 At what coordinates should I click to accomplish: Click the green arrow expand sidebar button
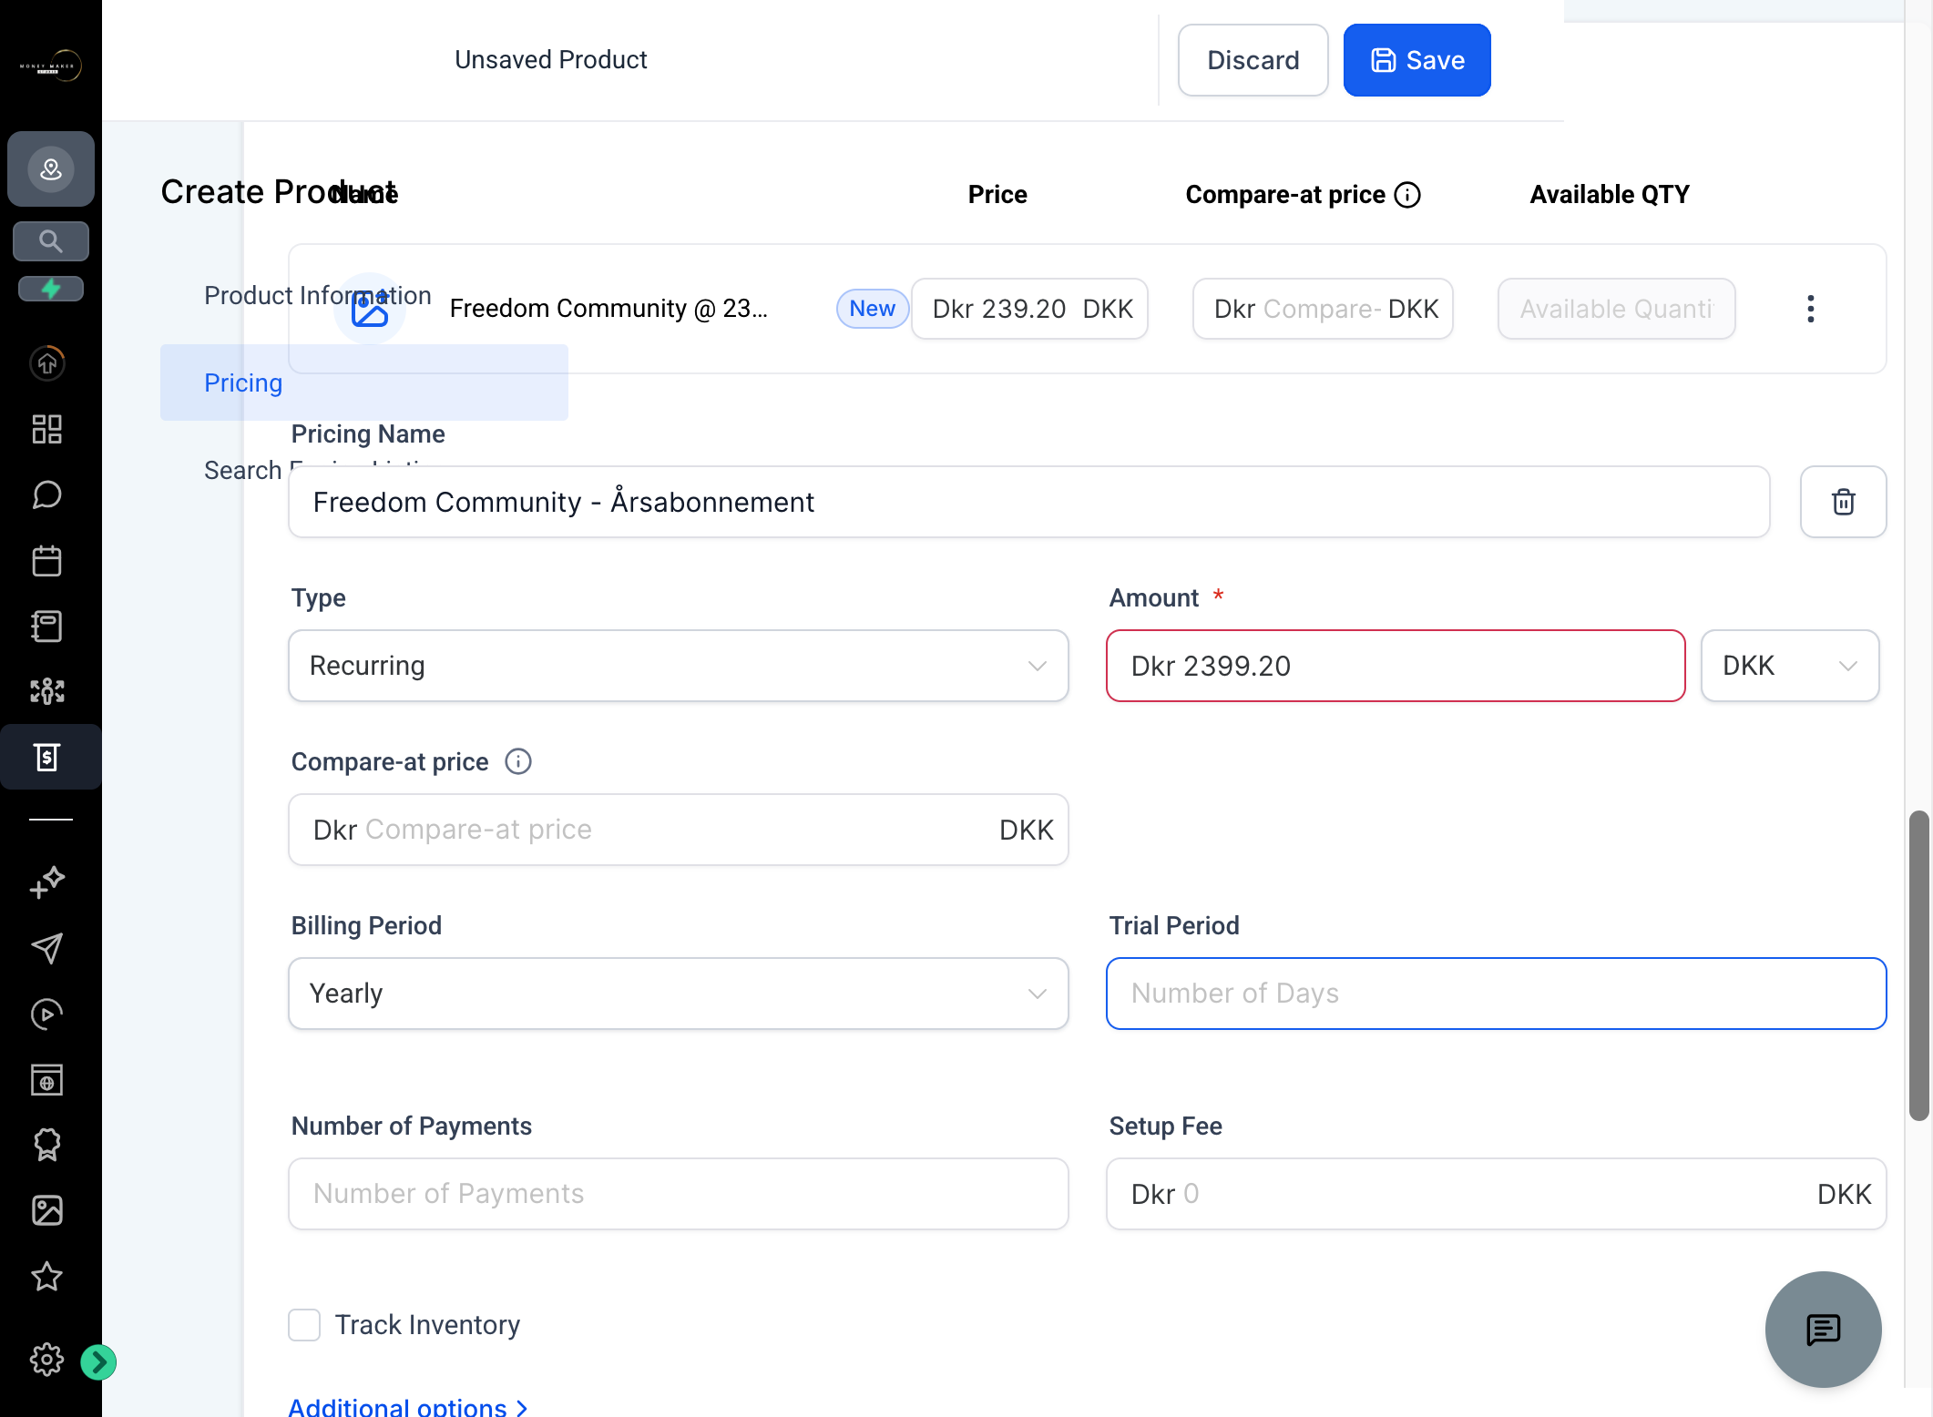[x=98, y=1362]
